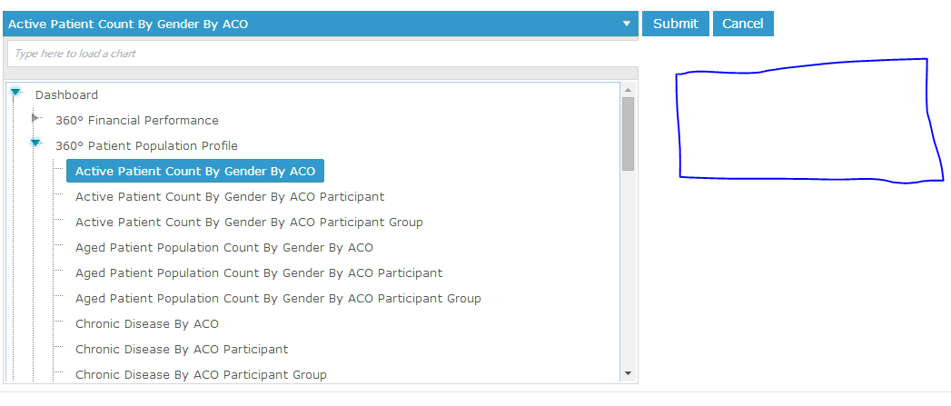Focus the 'Type here to load a chart' field
Image resolution: width=951 pixels, height=406 pixels.
click(322, 54)
